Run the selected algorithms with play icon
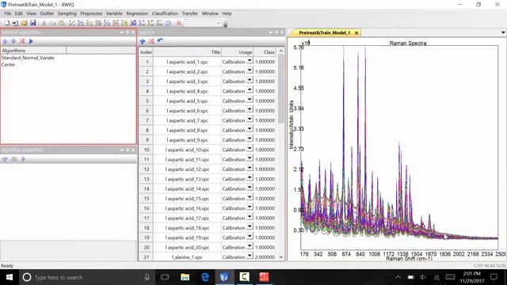Viewport: 507px width, 285px height. point(31,41)
